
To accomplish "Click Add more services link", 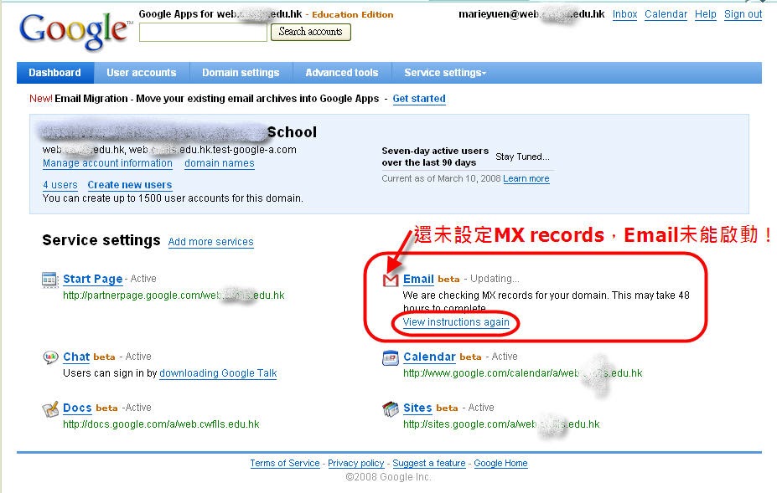I will [x=211, y=242].
